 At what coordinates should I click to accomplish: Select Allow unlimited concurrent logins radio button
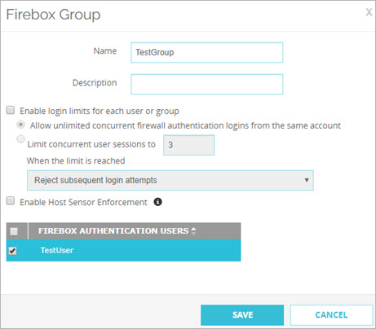(20, 125)
